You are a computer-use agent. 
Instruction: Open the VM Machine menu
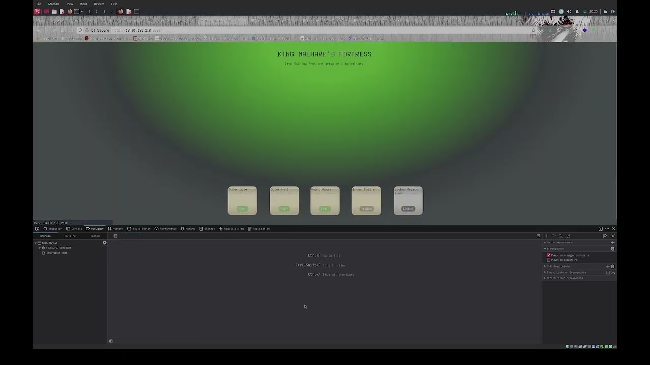tap(54, 4)
